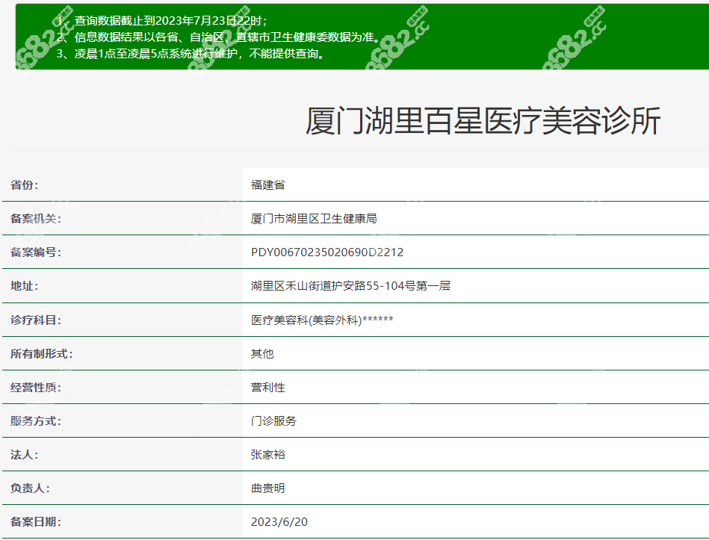Click the 省份 label
709x540 pixels.
point(25,184)
